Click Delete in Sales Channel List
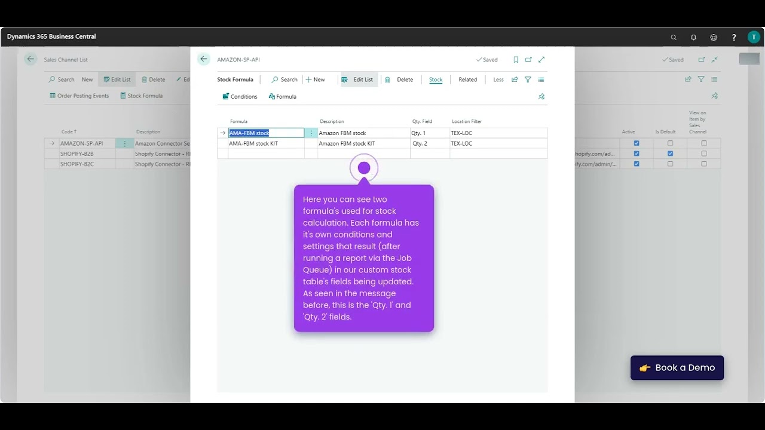The width and height of the screenshot is (765, 430). 153,79
